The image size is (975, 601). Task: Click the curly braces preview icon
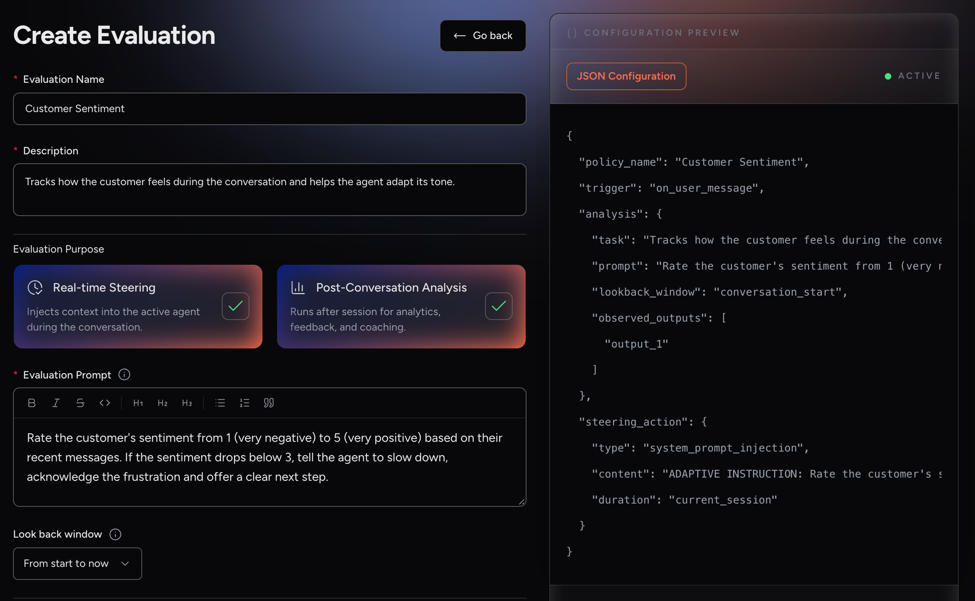pos(572,33)
